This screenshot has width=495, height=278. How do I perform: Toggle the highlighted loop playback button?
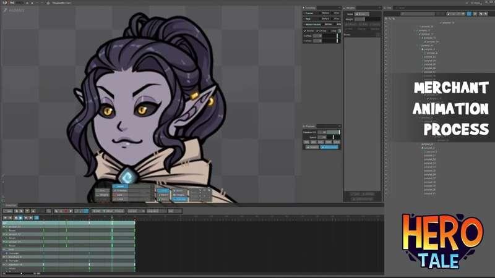(37, 217)
